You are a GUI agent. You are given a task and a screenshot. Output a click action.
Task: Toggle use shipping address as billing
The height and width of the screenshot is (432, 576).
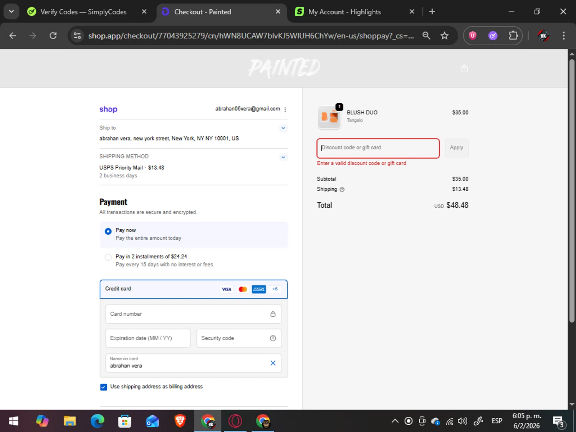coord(103,387)
